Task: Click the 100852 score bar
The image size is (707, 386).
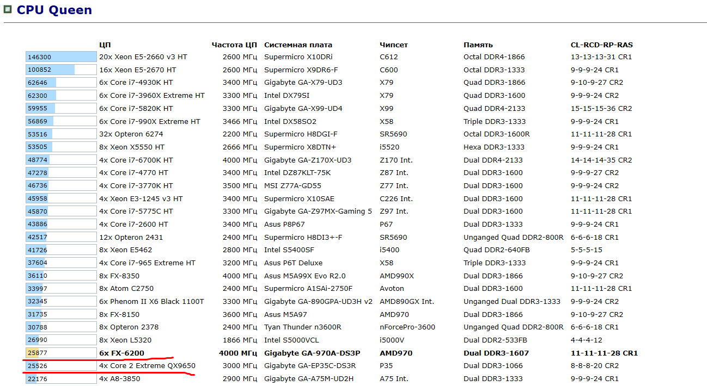Action: pyautogui.click(x=61, y=70)
